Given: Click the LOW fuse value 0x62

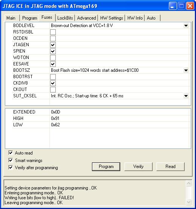Looking at the screenshot, I should pos(55,125).
